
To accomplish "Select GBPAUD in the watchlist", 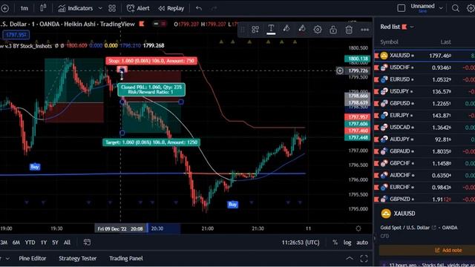I will (x=425, y=151).
